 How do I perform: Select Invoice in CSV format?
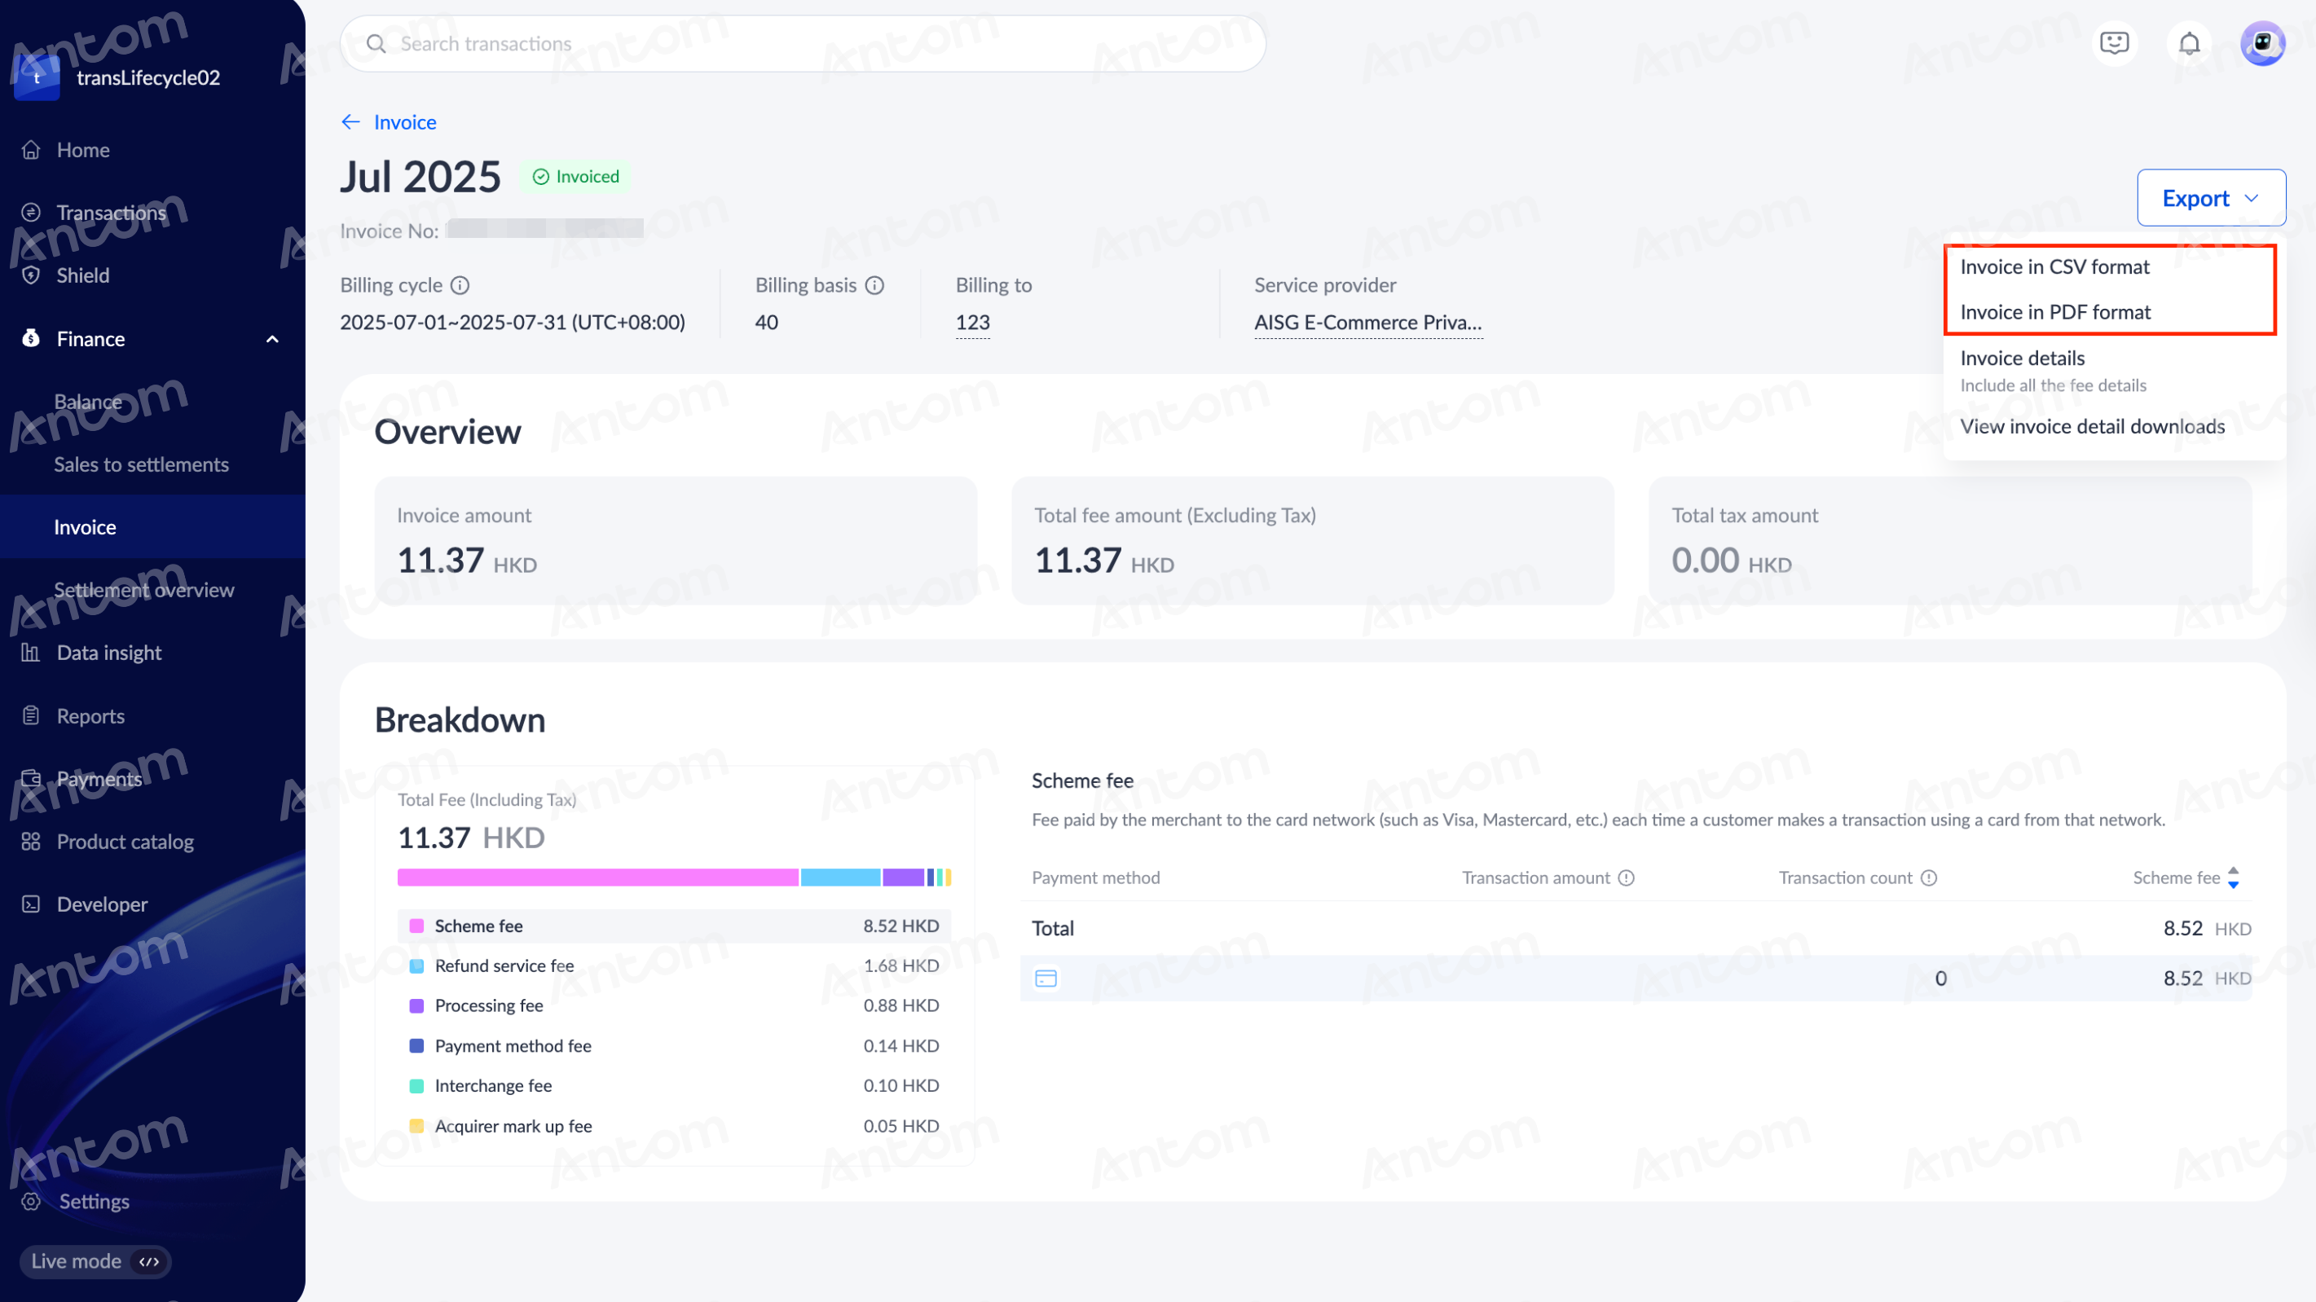click(x=2055, y=267)
